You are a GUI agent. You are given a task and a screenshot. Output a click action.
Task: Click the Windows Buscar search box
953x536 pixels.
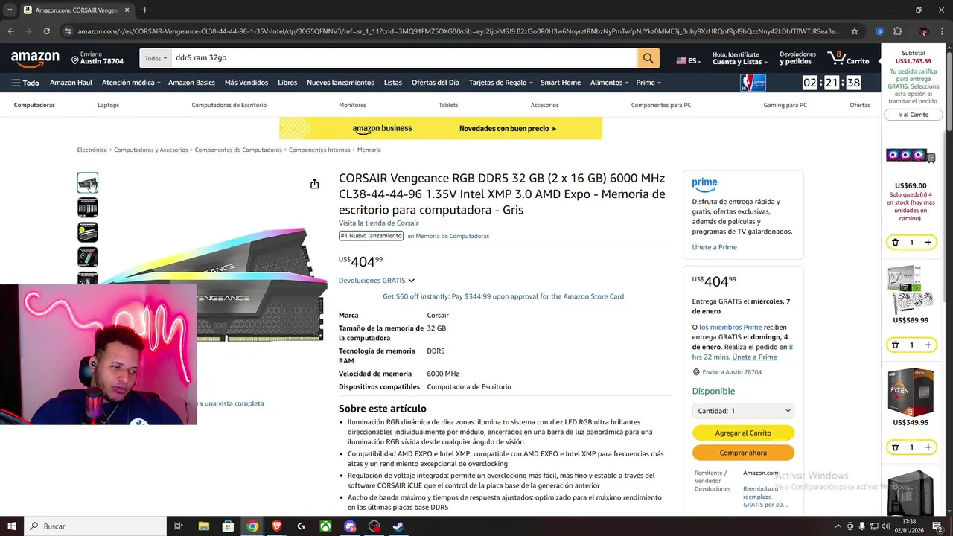click(x=95, y=526)
